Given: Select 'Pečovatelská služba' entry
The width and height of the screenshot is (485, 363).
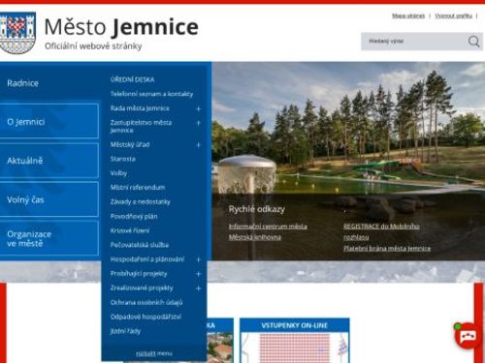Looking at the screenshot, I should [140, 245].
